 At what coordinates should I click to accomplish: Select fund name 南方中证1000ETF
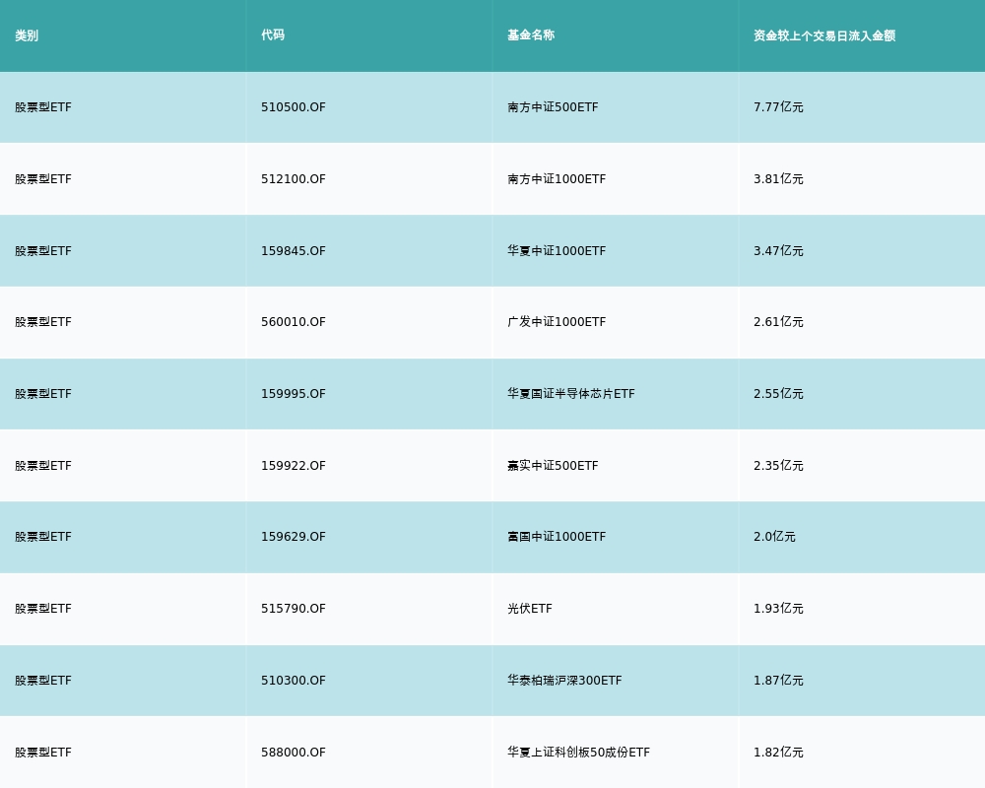tap(557, 179)
